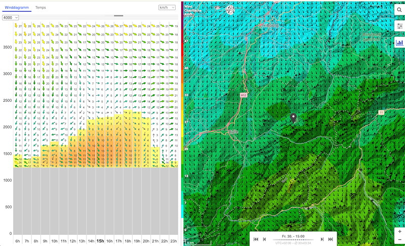Viewport: 405px width, 246px height.
Task: Select the 14h column label
Action: coord(91,241)
